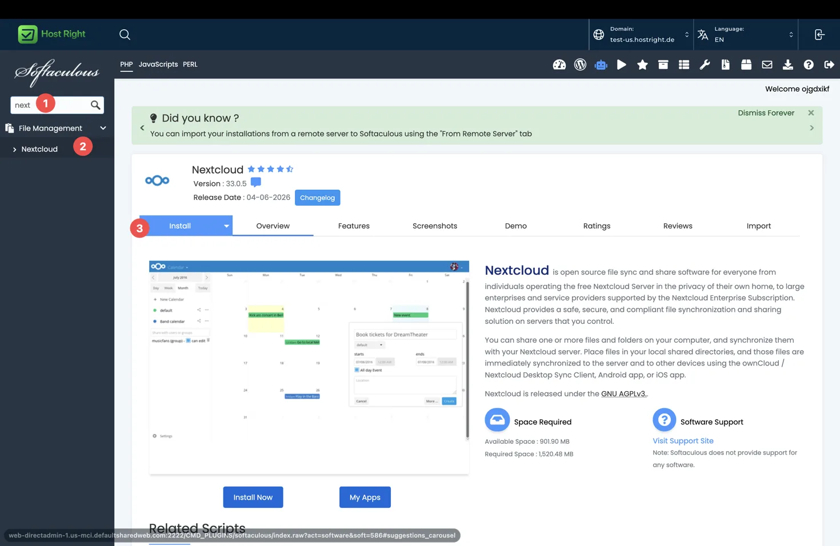Open the star ratings icon in toolbar
This screenshot has height=546, width=840.
pyautogui.click(x=642, y=65)
